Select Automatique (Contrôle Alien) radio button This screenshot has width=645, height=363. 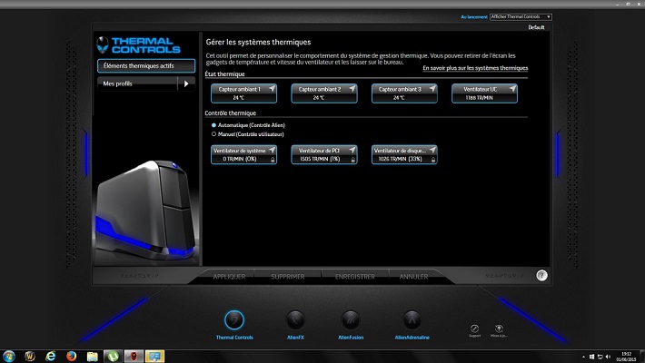(213, 125)
